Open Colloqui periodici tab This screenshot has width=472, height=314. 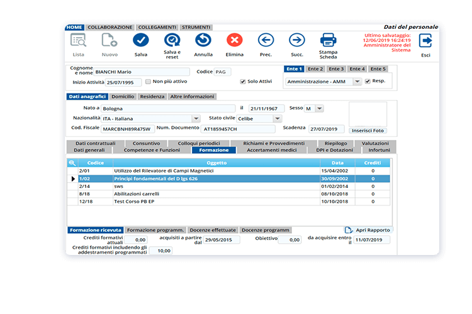(199, 143)
